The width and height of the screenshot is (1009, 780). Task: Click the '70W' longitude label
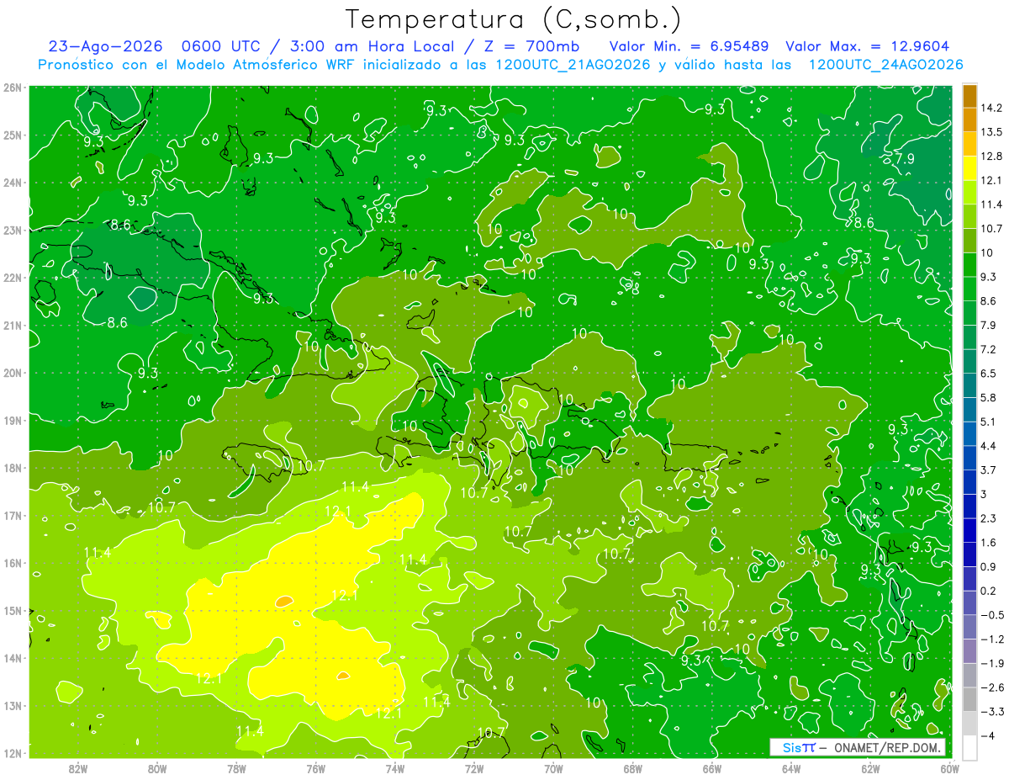pos(553,769)
